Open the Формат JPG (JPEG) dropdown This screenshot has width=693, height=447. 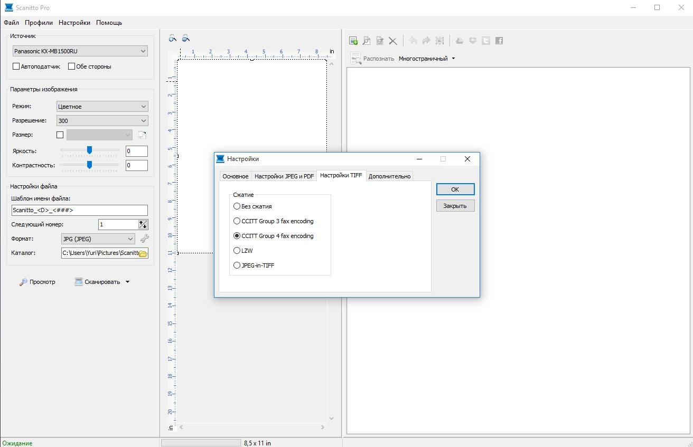click(x=98, y=239)
